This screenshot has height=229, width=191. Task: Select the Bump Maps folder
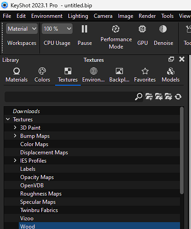coord(35,136)
